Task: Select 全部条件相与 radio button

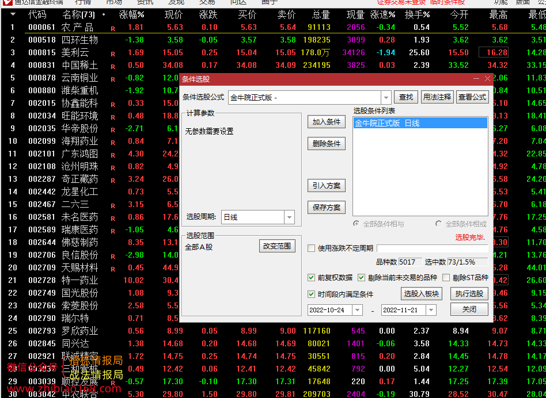Action: tap(356, 224)
